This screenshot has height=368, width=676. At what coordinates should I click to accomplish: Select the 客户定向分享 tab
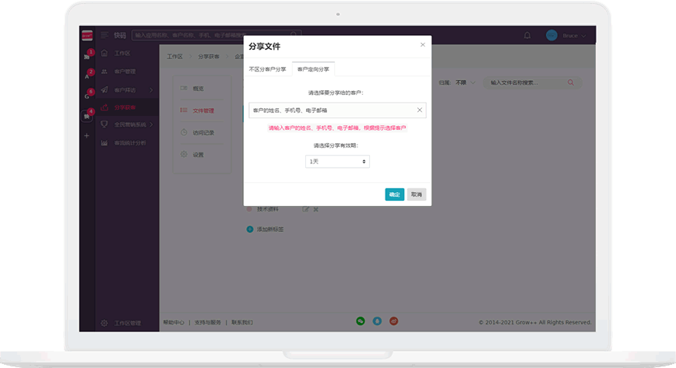(x=313, y=69)
